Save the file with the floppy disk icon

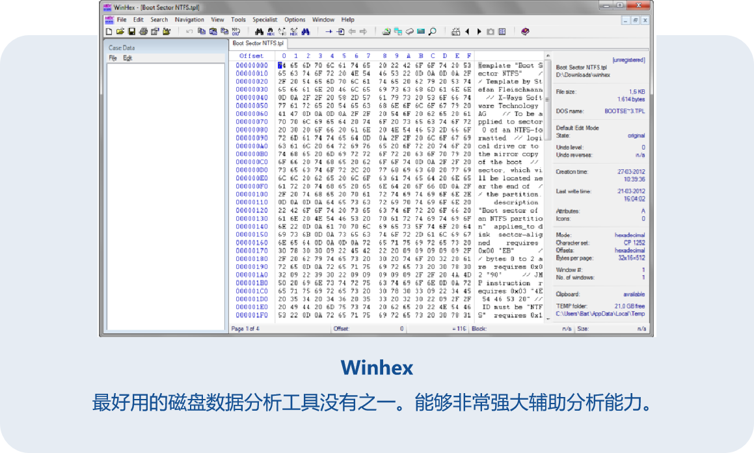pos(132,32)
